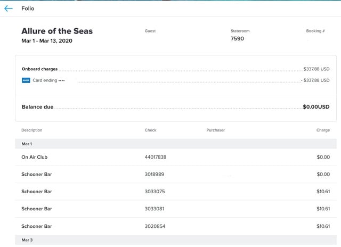Select the Folio page title
Image resolution: width=341 pixels, height=247 pixels.
tap(28, 9)
